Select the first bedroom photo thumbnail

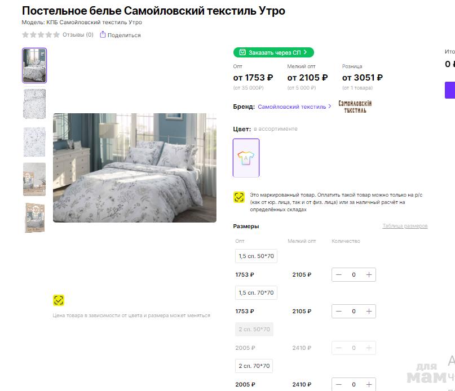(34, 65)
